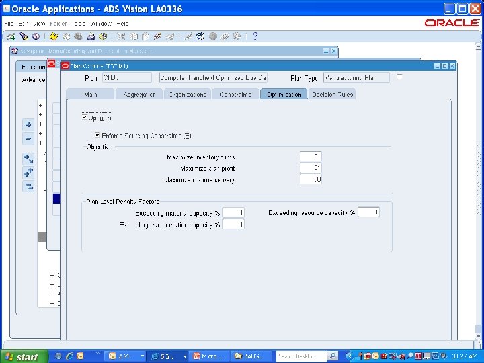Screen dimensions: 484x363
Task: Open the '5 In...' Internet Explorer taskbar group
Action: coord(168,356)
